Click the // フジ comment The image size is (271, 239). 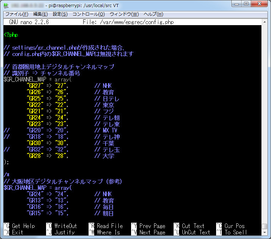click(x=104, y=112)
